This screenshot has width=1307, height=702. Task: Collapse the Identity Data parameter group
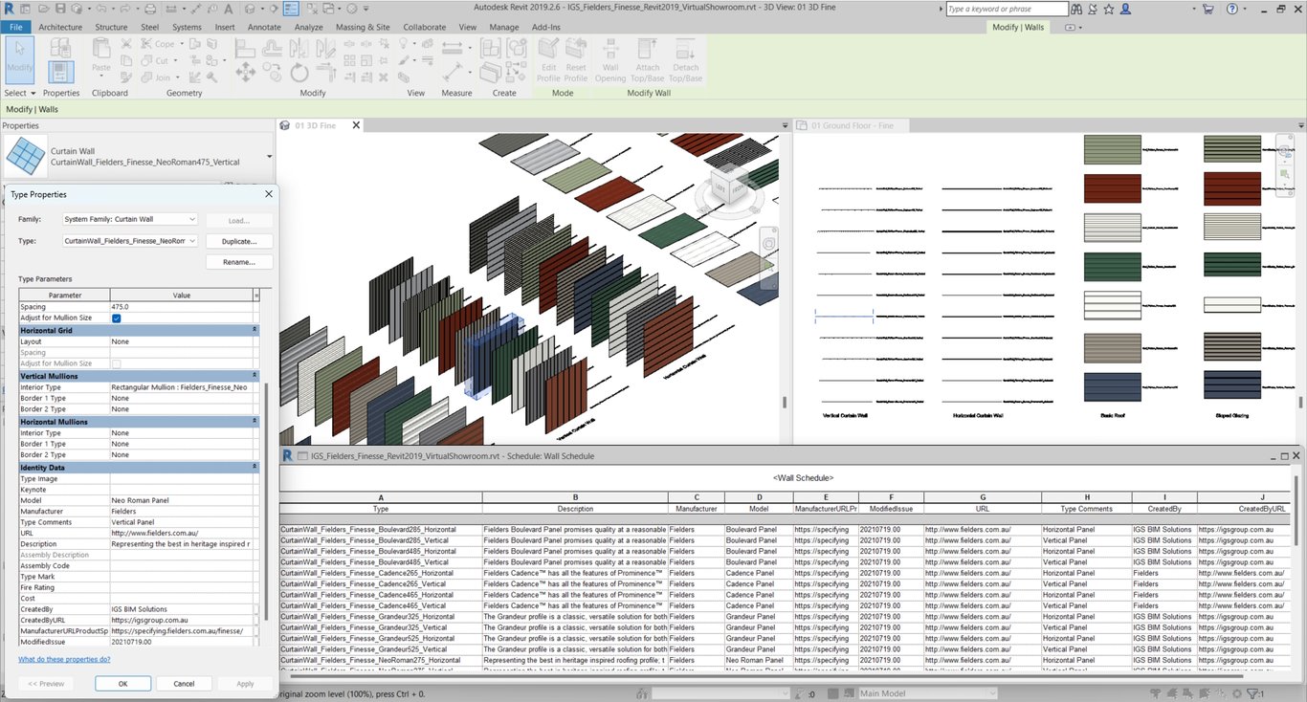pyautogui.click(x=255, y=468)
